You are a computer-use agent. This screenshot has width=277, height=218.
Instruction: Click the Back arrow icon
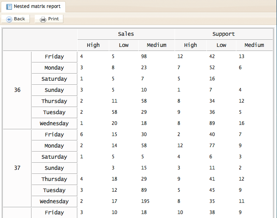click(x=9, y=19)
